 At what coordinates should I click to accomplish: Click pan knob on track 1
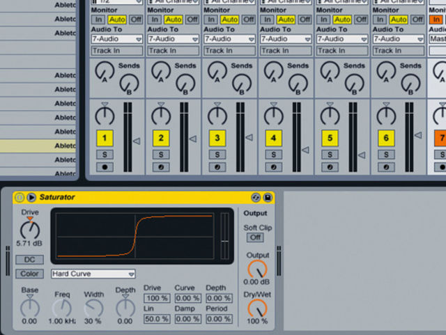pos(105,116)
